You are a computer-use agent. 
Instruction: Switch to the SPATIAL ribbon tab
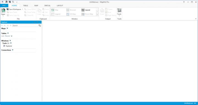pyautogui.click(x=48, y=5)
